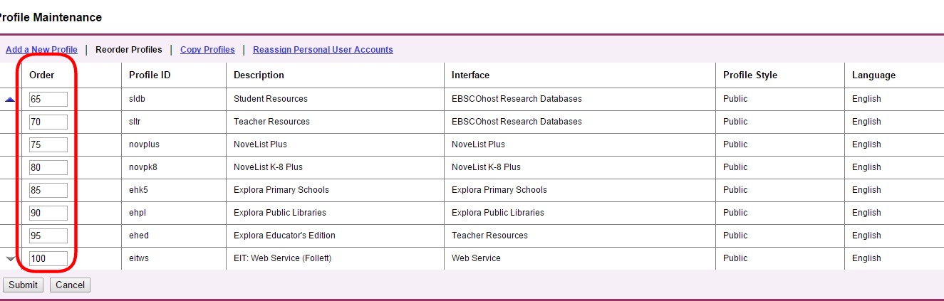944x301 pixels.
Task: Focus the order field containing 90
Action: point(48,213)
